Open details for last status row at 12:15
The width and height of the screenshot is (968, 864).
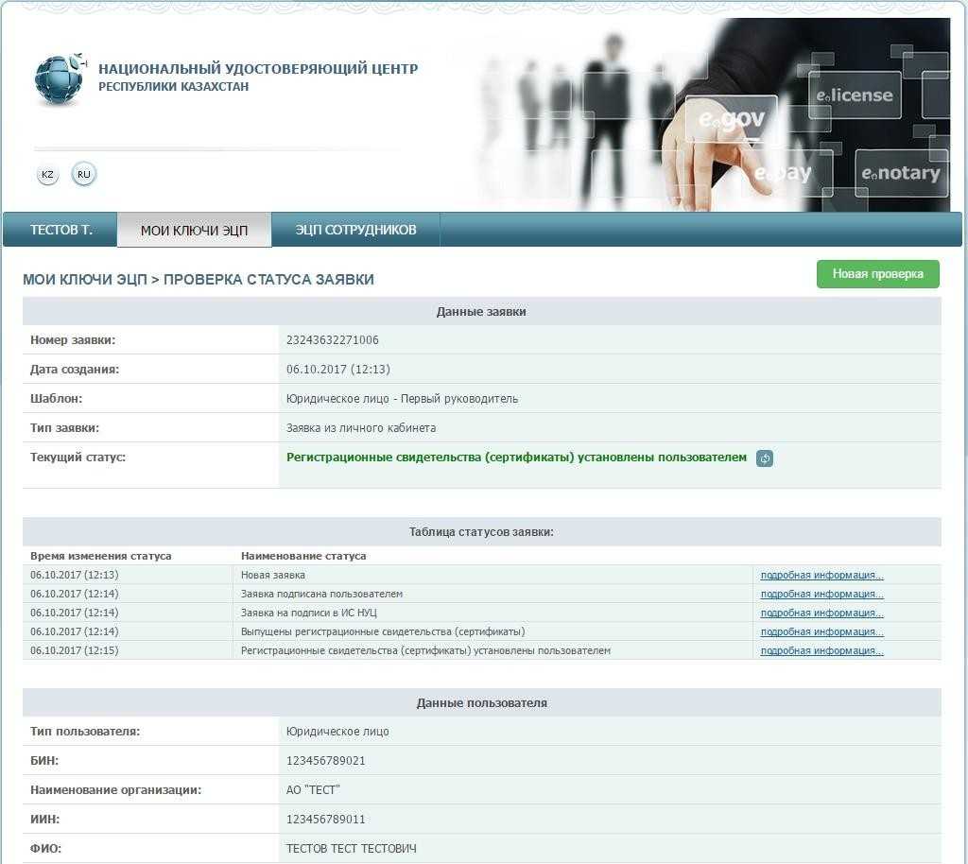coord(821,650)
